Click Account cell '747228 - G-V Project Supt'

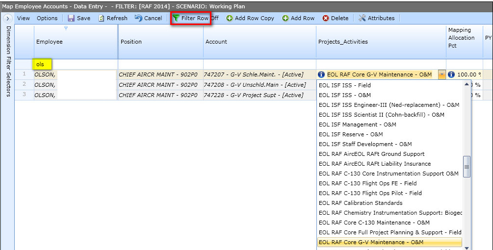click(259, 95)
